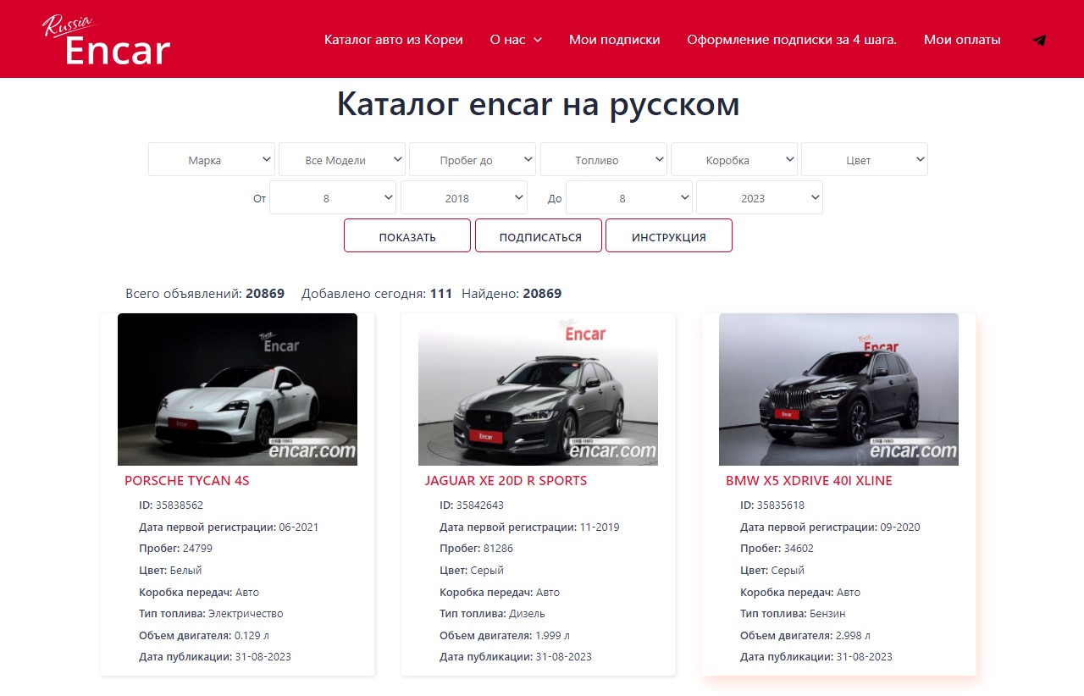The width and height of the screenshot is (1084, 696).
Task: Open Мои оплаты page
Action: (962, 40)
